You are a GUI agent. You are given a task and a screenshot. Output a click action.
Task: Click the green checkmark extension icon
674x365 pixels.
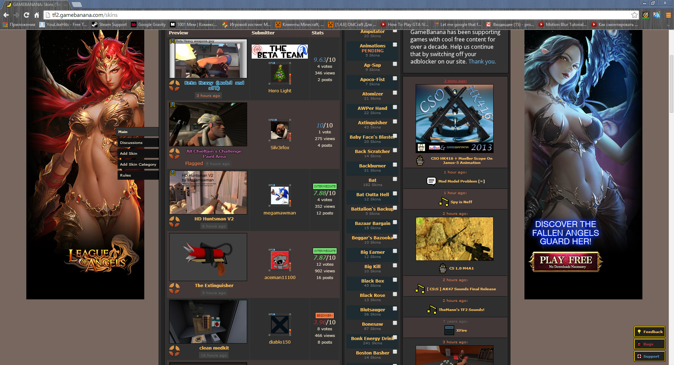coord(646,15)
